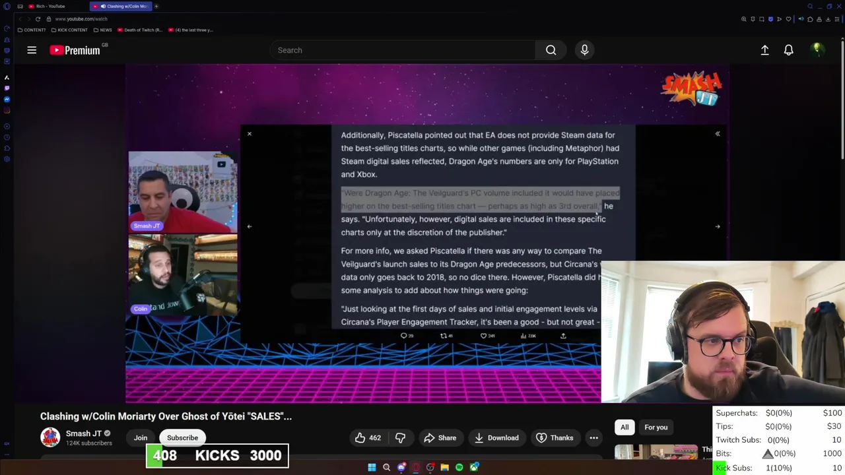Open the YouTube hamburger guide menu
This screenshot has width=845, height=475.
point(32,50)
